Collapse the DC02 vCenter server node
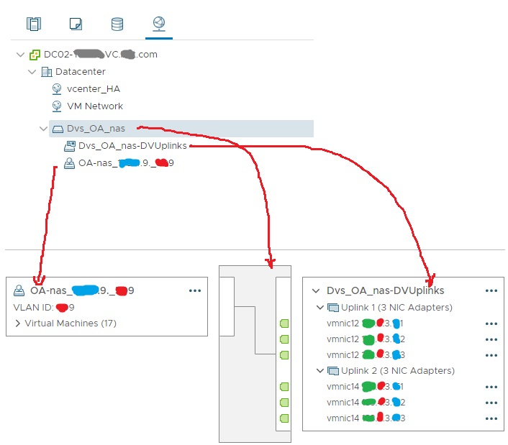The image size is (508, 445). 20,55
